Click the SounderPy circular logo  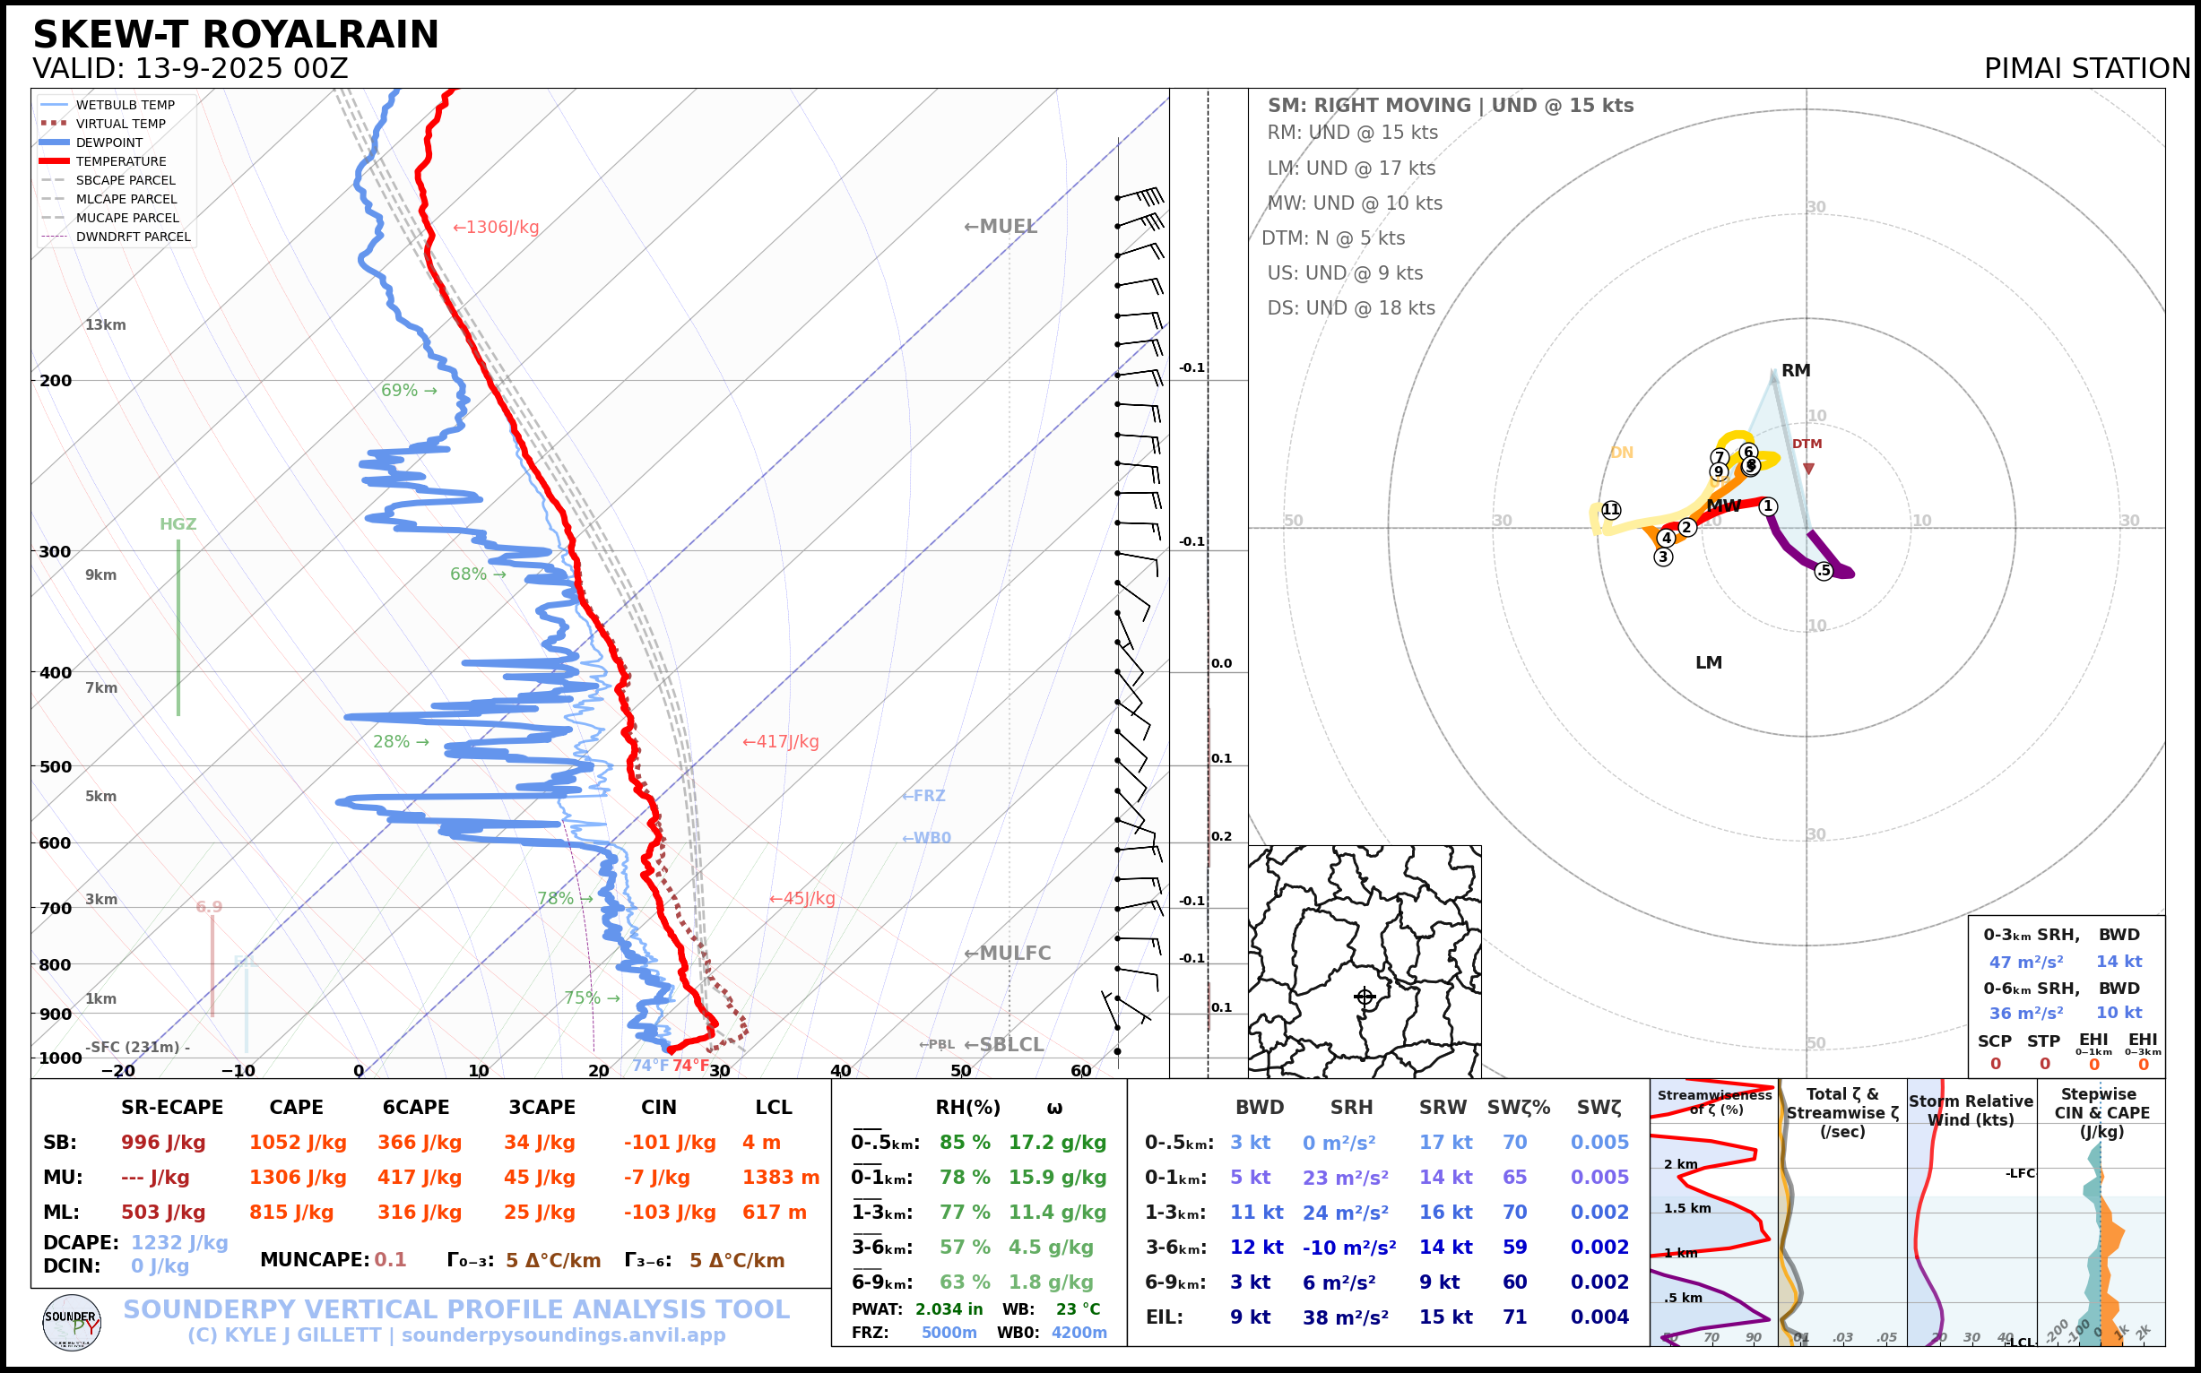point(72,1322)
